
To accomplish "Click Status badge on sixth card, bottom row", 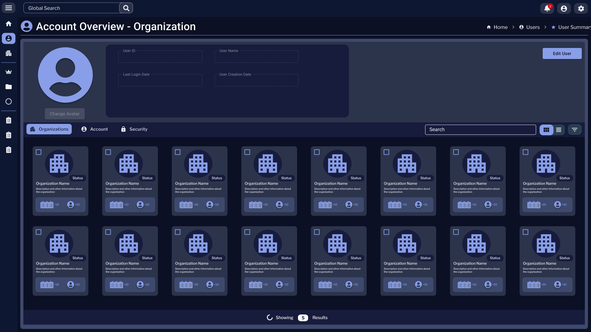I will coord(425,258).
